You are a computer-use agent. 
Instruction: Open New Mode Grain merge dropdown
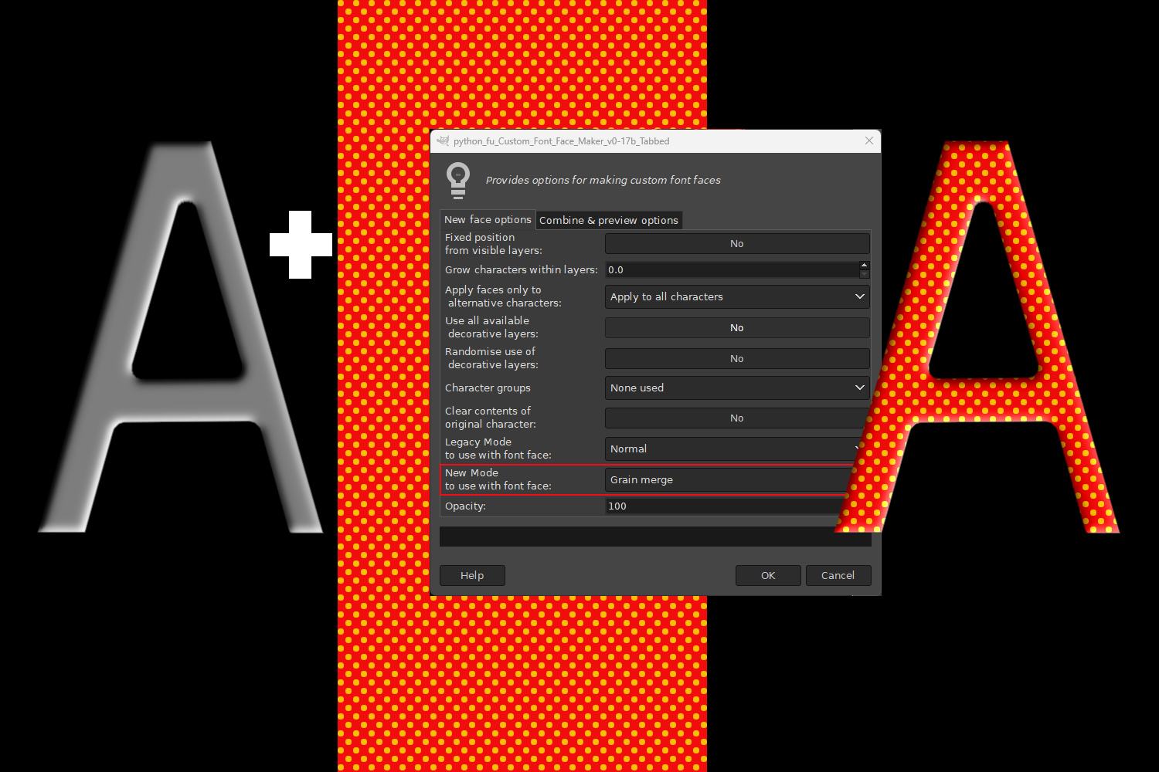[x=728, y=480]
